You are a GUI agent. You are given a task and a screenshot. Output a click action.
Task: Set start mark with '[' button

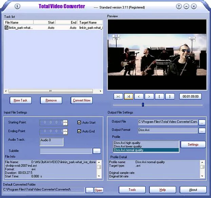click(x=159, y=96)
